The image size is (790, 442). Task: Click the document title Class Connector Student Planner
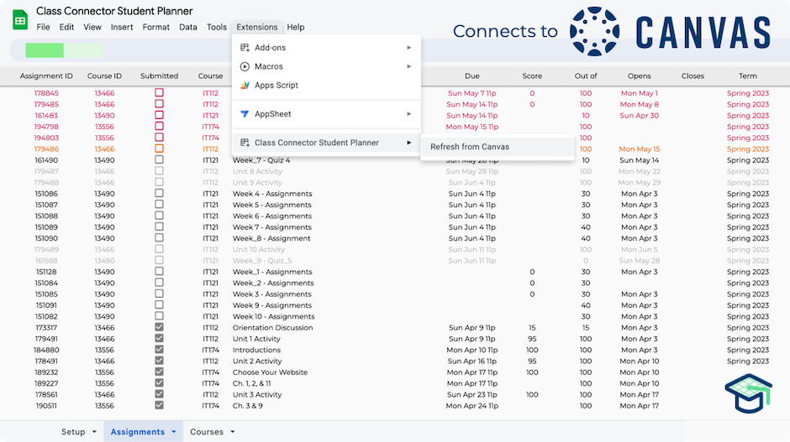pyautogui.click(x=114, y=11)
